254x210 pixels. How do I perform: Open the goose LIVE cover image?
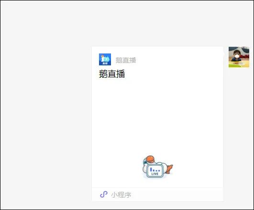tap(158, 167)
